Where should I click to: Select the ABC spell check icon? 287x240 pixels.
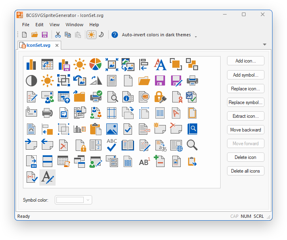(111, 145)
